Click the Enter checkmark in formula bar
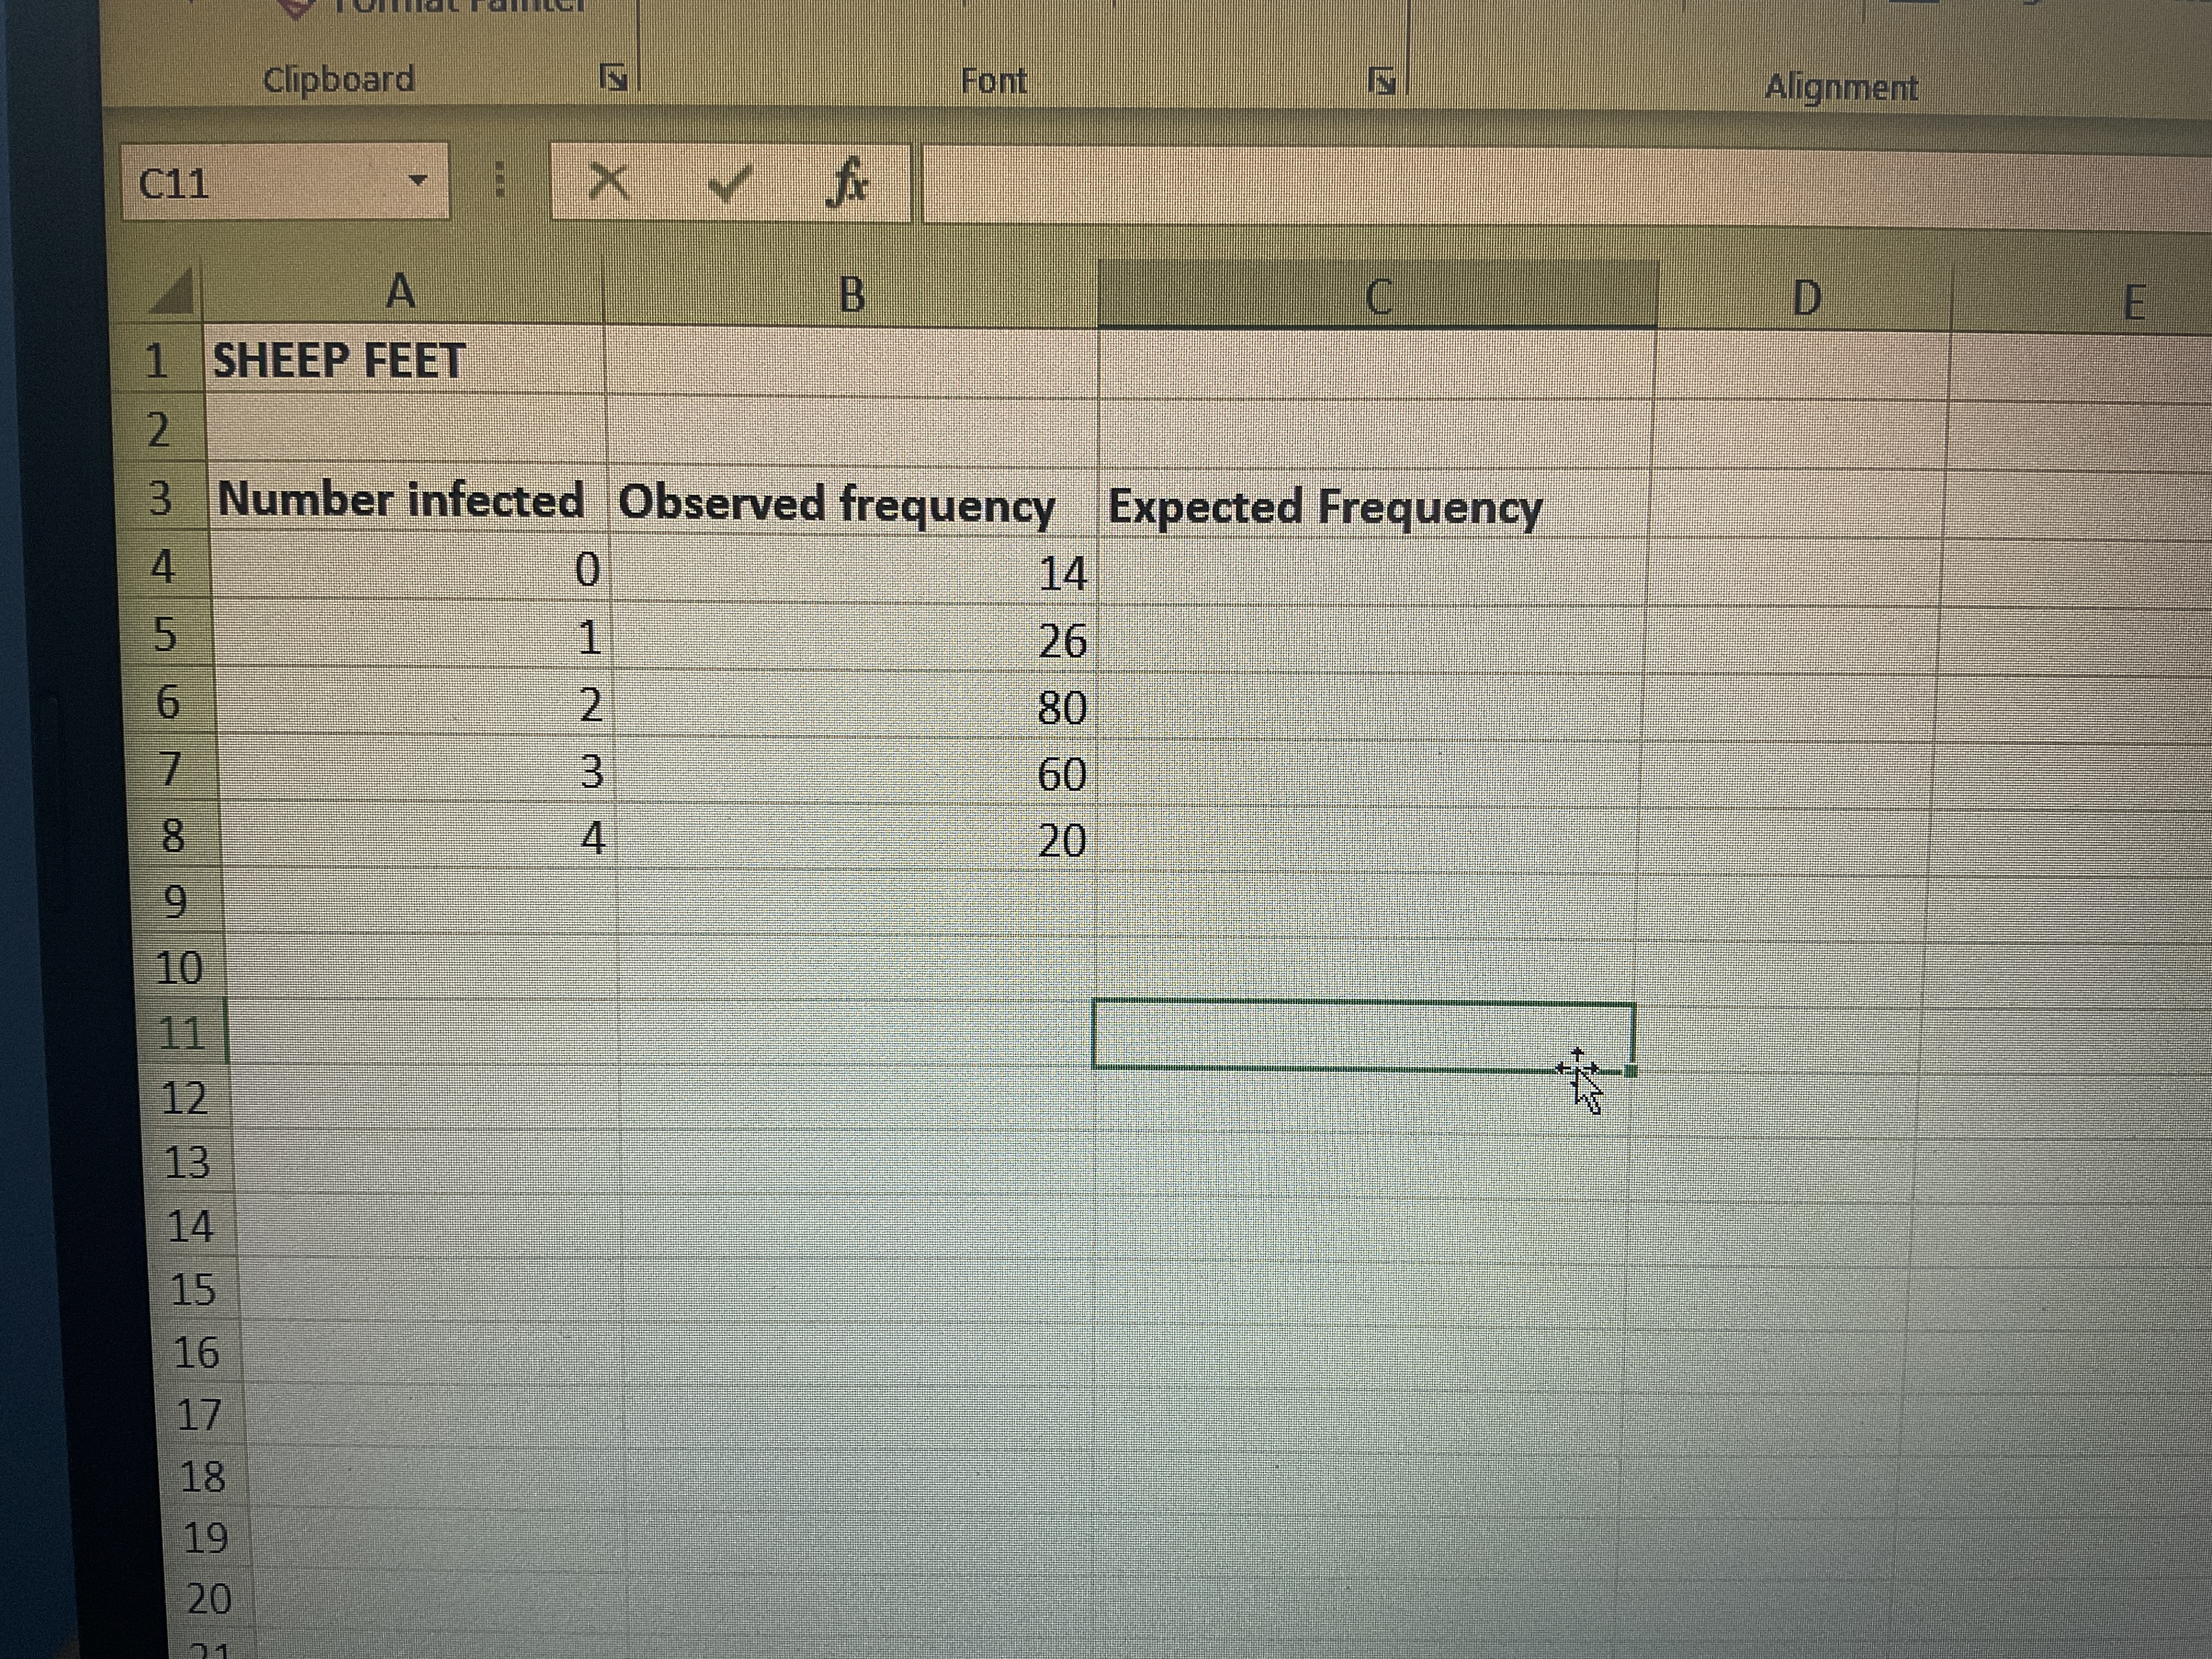 point(729,183)
